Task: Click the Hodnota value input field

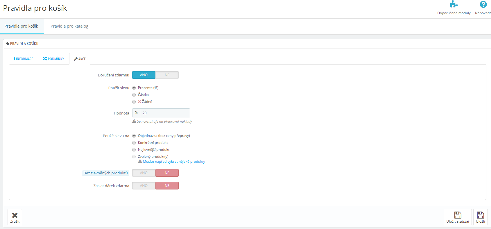Action: [165, 113]
